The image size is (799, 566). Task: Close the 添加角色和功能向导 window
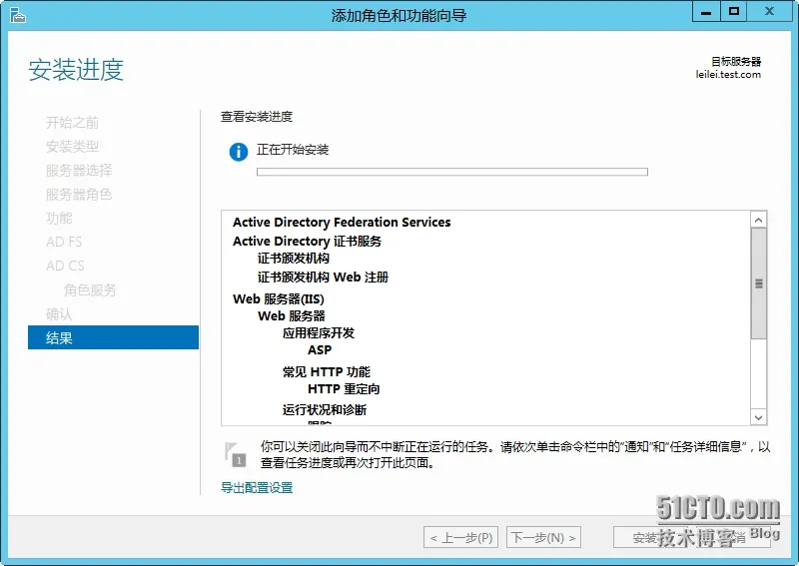point(769,12)
